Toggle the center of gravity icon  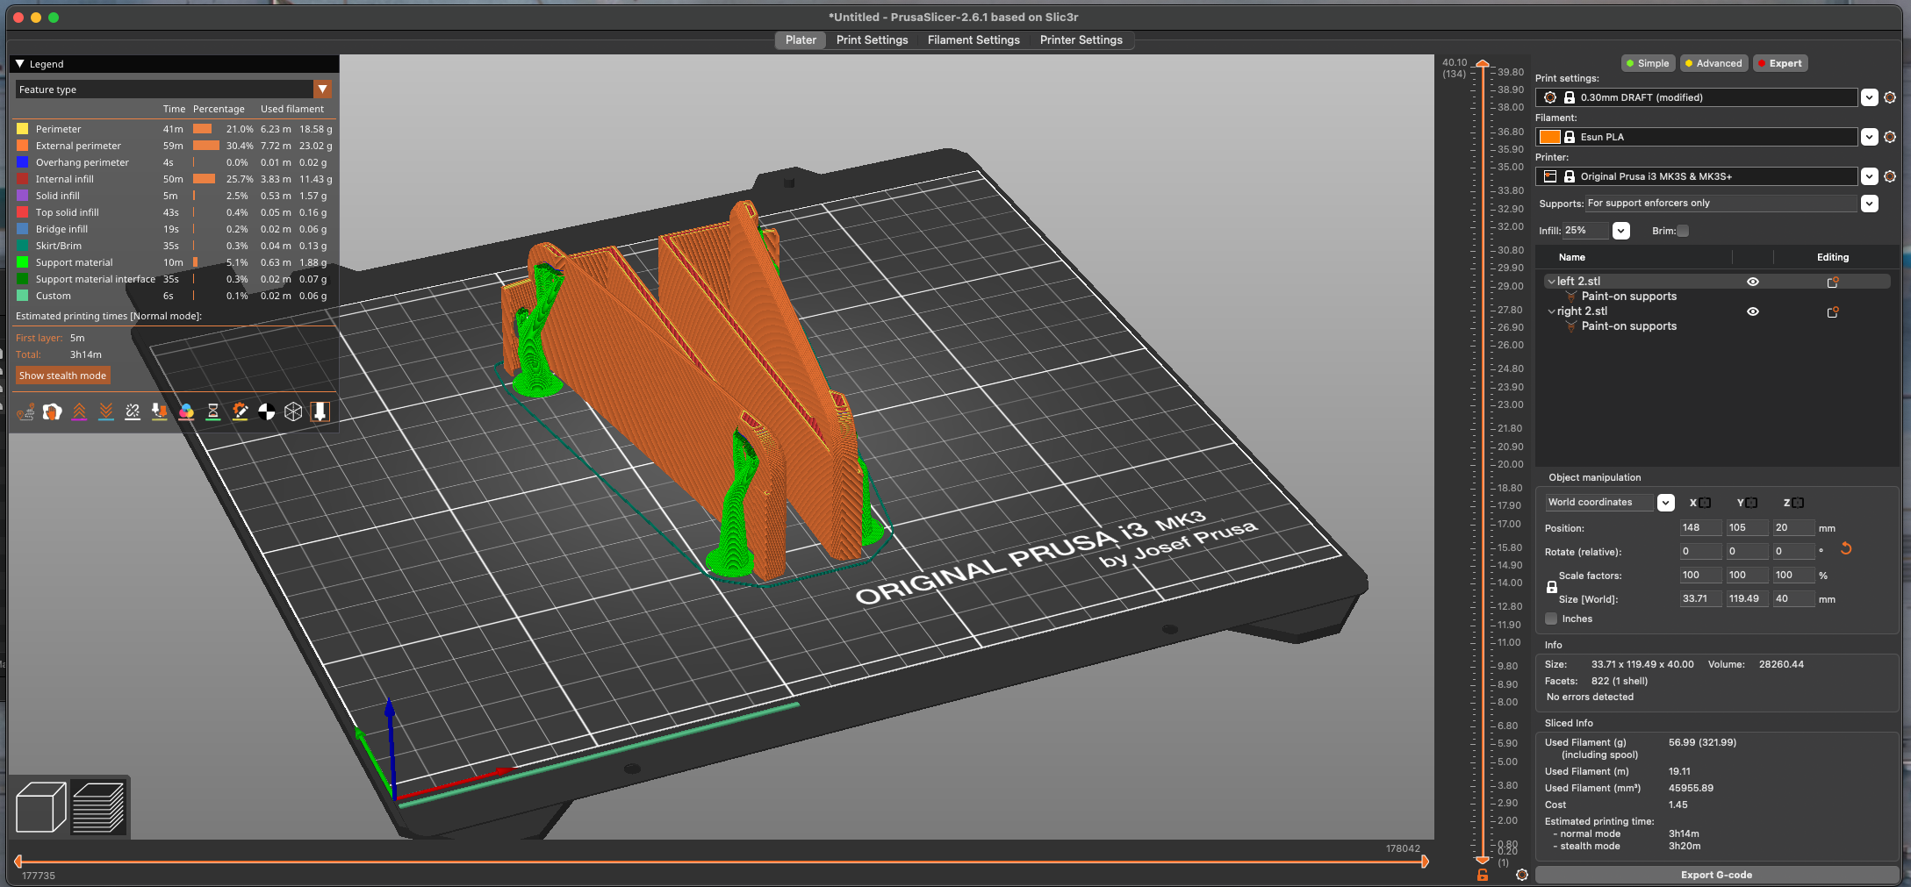(x=267, y=411)
